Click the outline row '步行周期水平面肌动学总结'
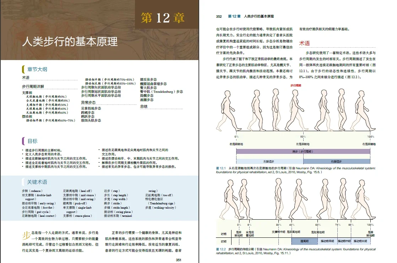397x263 pixels. tap(101, 96)
